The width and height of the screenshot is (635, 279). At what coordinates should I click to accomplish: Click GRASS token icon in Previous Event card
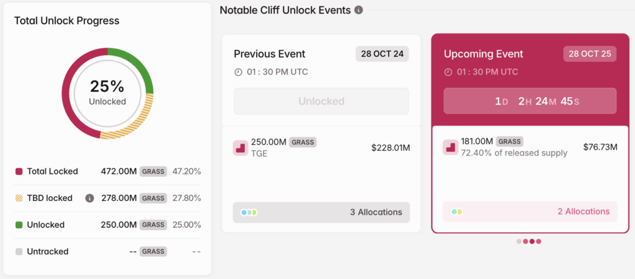coord(240,148)
